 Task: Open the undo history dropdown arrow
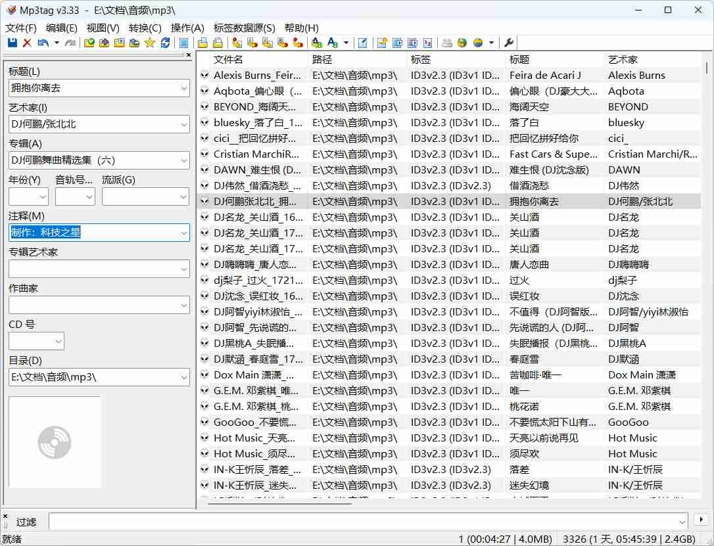(x=57, y=43)
